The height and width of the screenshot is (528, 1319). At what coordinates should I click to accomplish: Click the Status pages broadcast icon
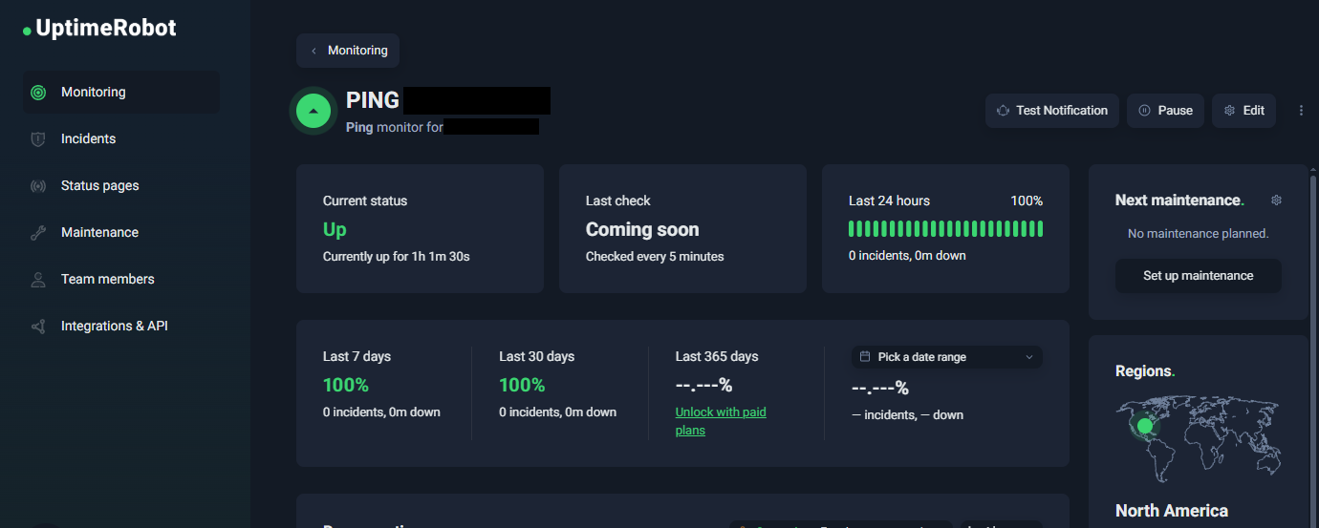click(38, 186)
